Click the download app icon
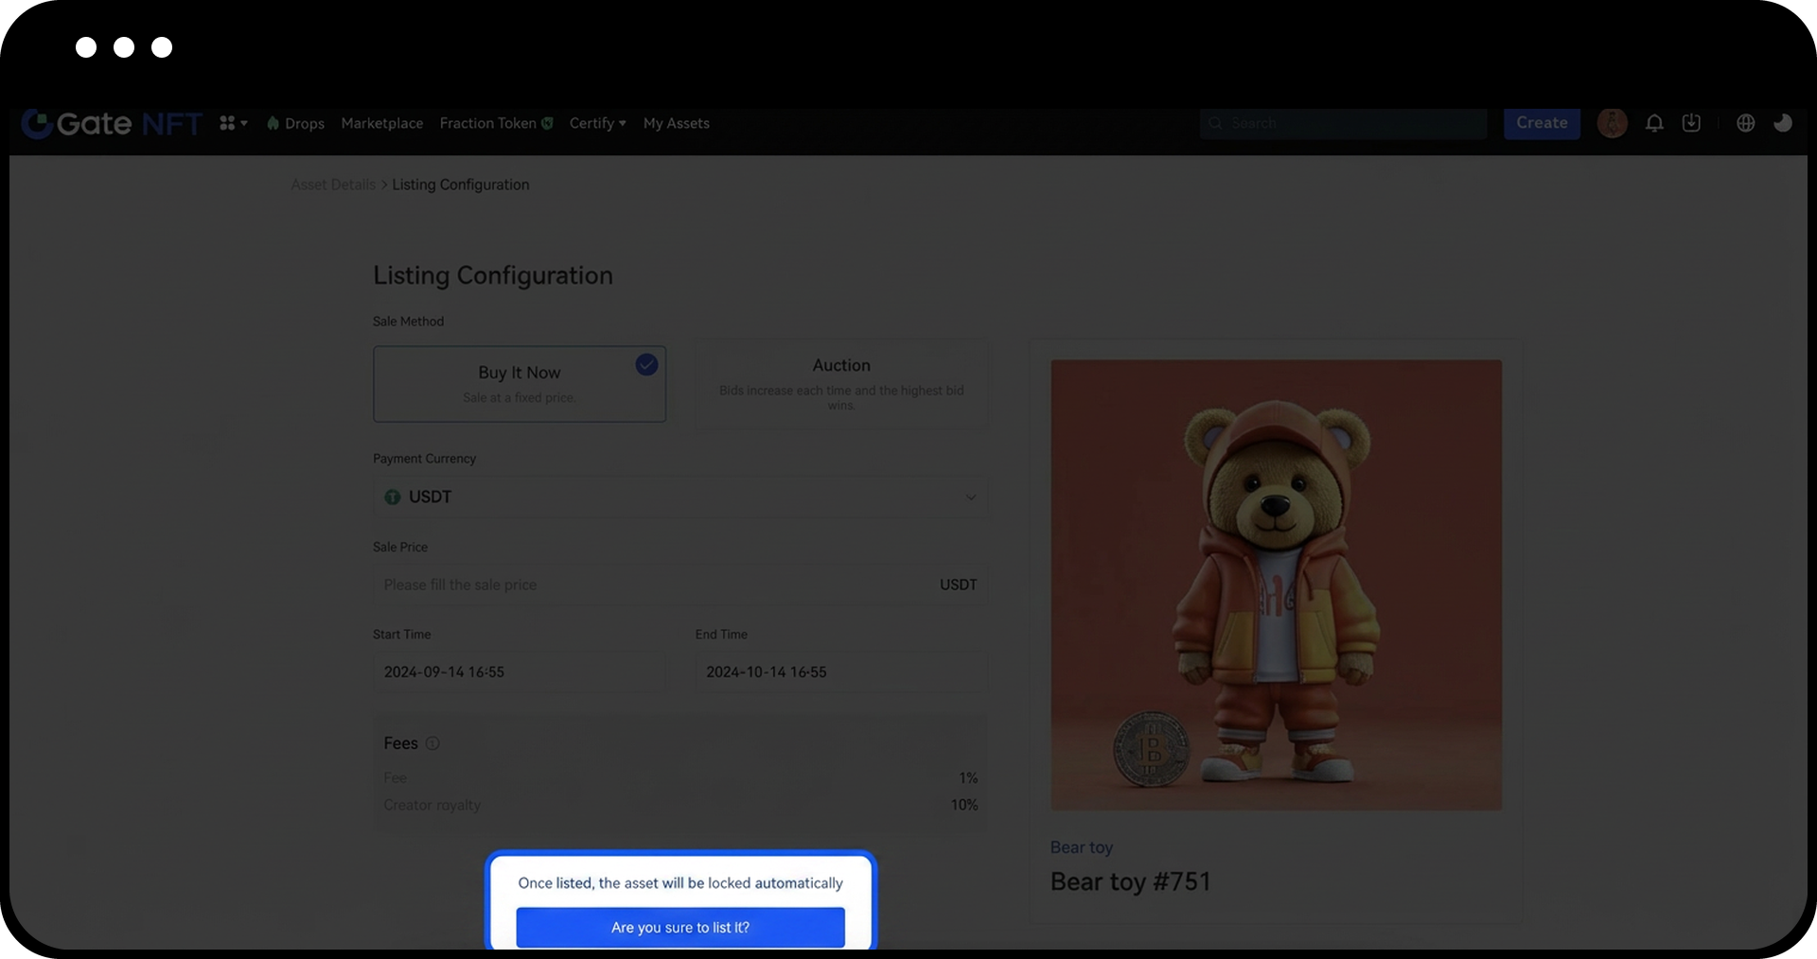This screenshot has height=959, width=1817. tap(1691, 124)
